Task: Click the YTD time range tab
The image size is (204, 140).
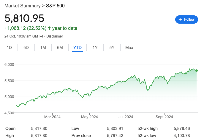Action: pyautogui.click(x=78, y=48)
